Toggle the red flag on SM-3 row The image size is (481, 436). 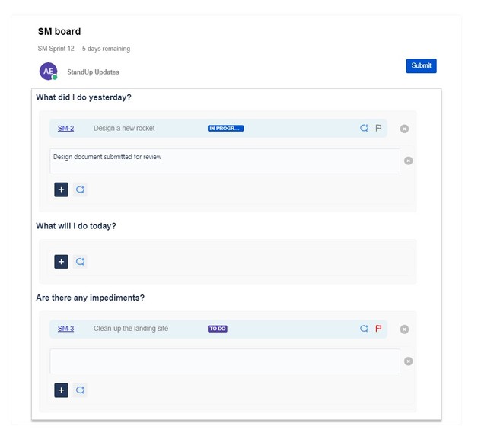pos(378,329)
